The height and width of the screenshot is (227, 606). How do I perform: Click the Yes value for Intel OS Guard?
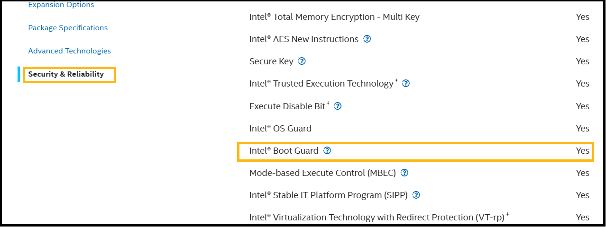(582, 129)
